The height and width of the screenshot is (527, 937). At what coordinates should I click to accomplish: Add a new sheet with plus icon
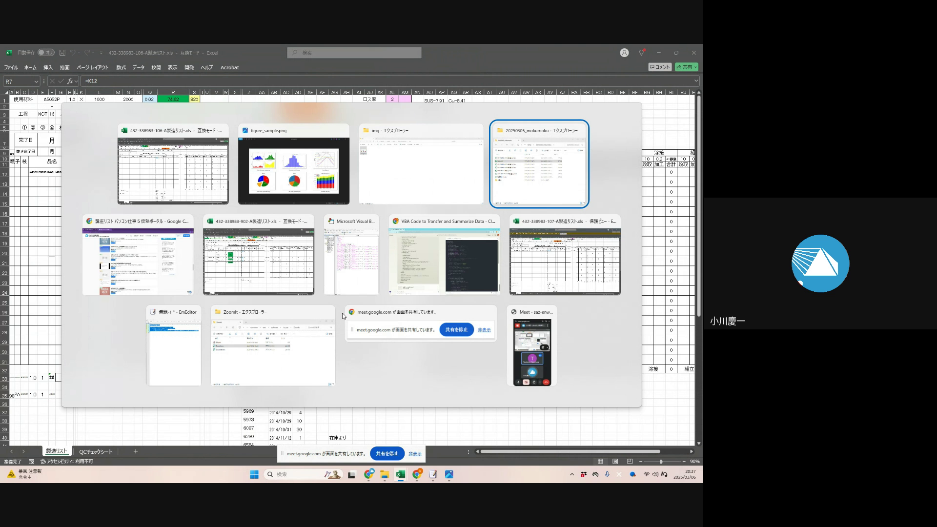(x=136, y=451)
